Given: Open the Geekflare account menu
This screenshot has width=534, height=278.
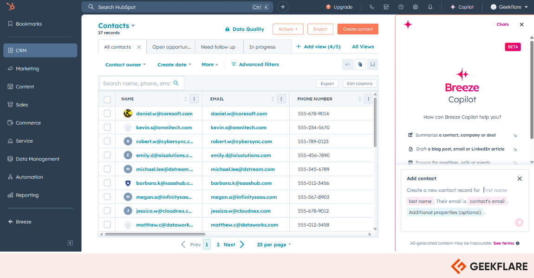Looking at the screenshot, I should [x=509, y=7].
